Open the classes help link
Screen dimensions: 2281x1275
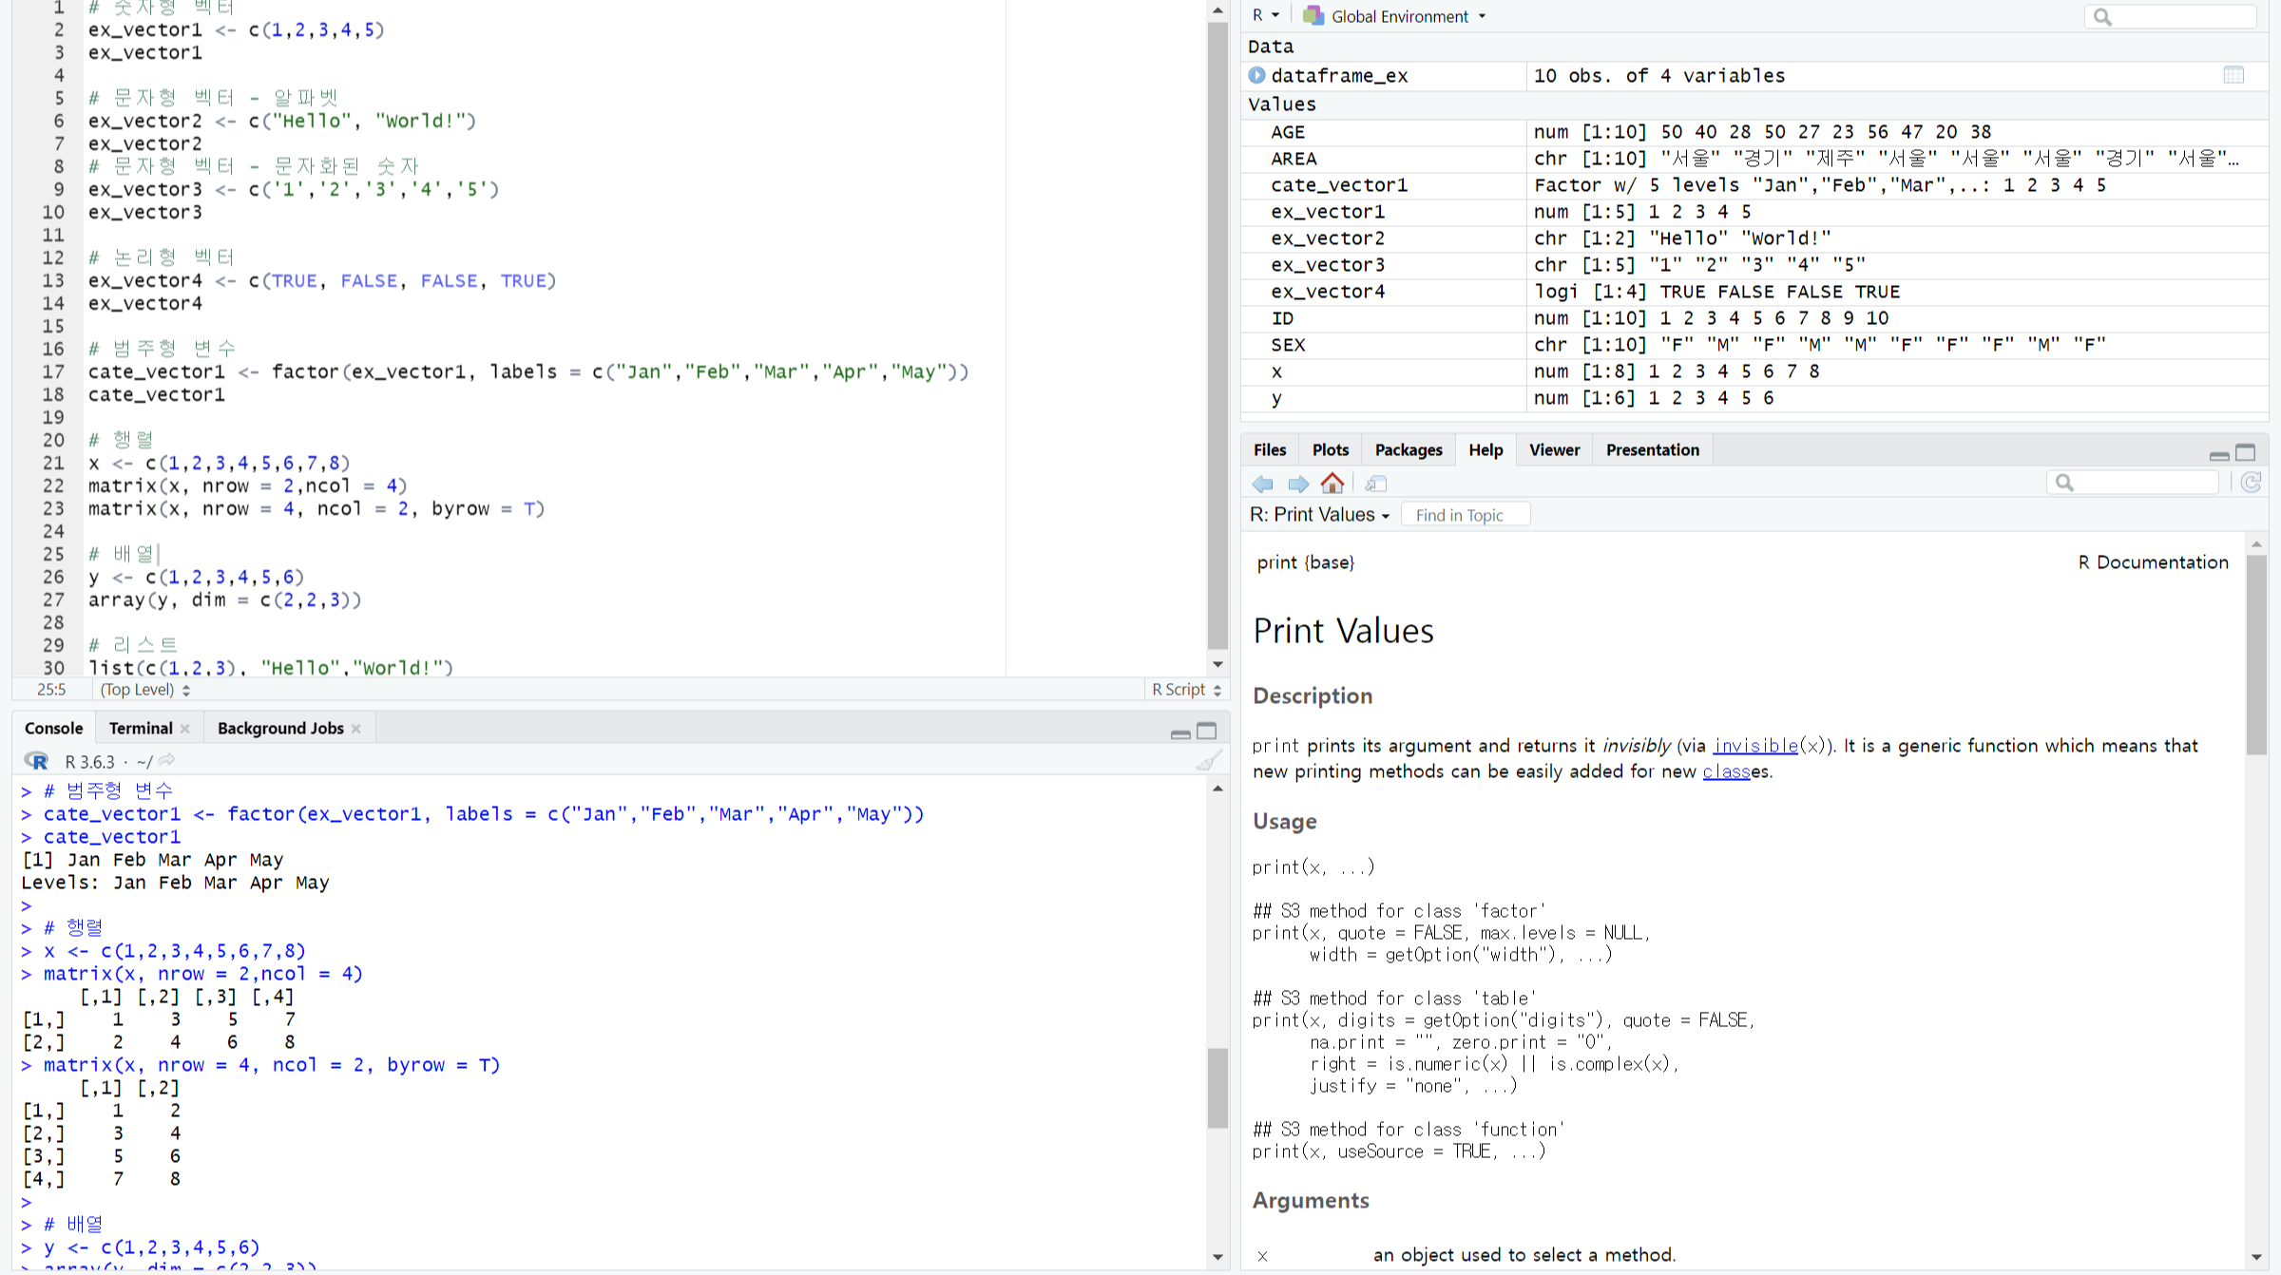[x=1726, y=771]
